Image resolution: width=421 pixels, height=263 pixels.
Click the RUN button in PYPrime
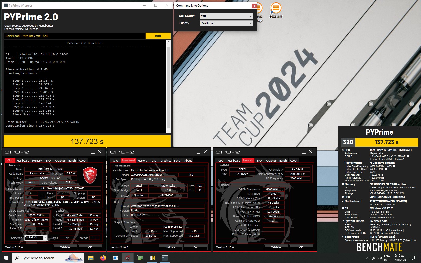(x=158, y=36)
